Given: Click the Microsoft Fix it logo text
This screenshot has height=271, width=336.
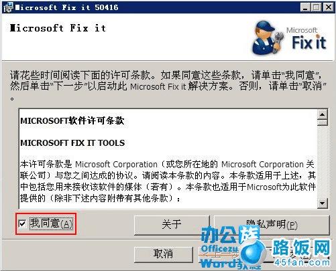Looking at the screenshot, I should 308,38.
